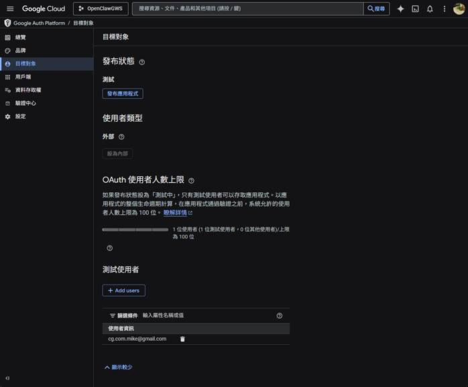Open the 瞭解詳情 link

point(177,212)
